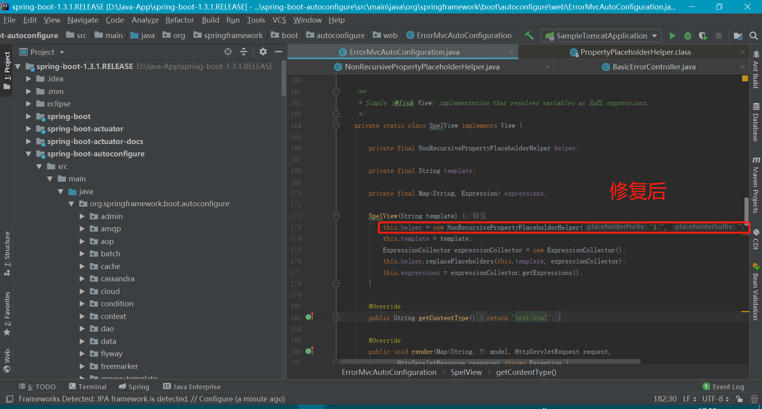Click override gutter icon on line 186
This screenshot has width=762, height=409.
(x=310, y=351)
